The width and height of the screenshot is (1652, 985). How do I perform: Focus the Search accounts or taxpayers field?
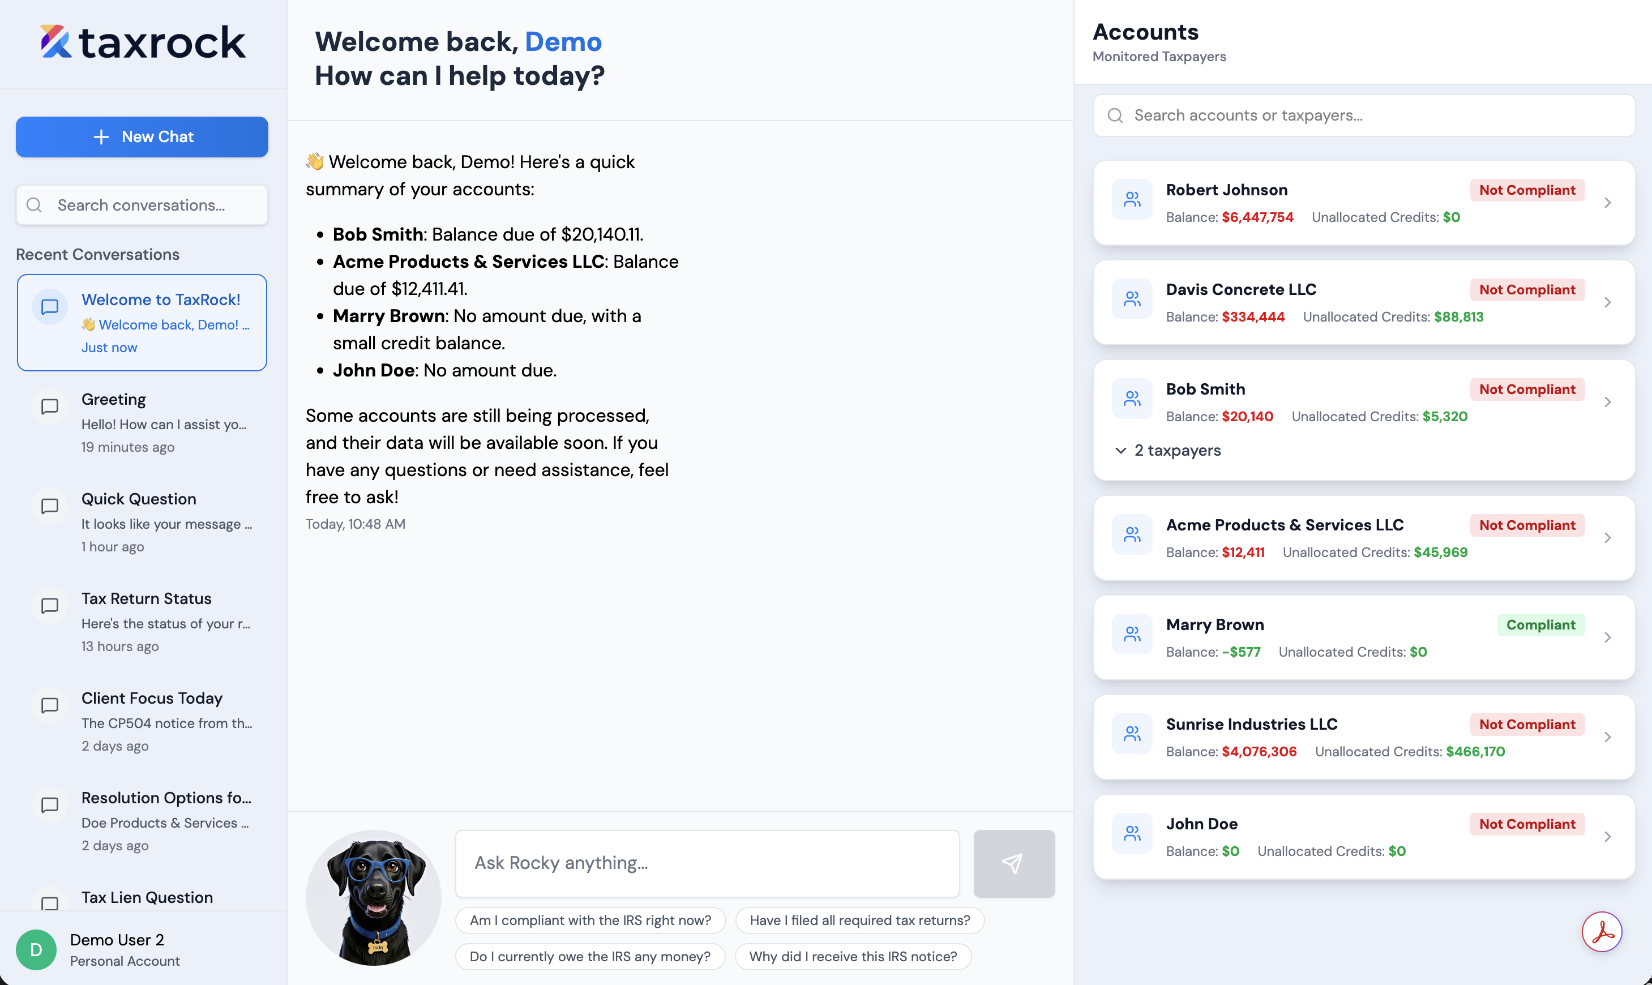(x=1364, y=115)
